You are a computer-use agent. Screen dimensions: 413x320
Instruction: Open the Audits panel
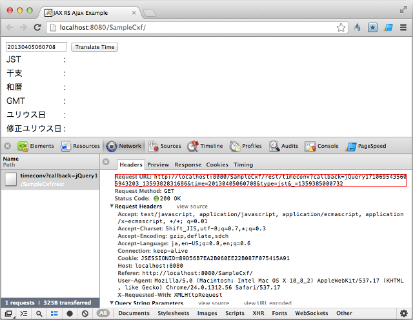(x=284, y=146)
